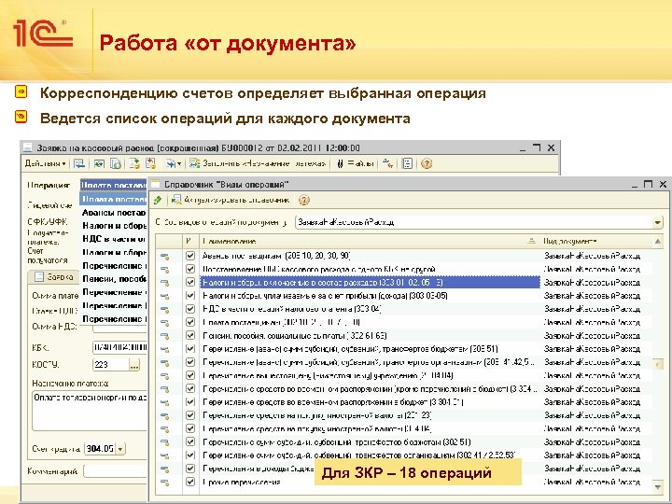This screenshot has height=504, width=672.
Task: Toggle checkbox for Перечисления в доходы бюджета row
Action: (190, 469)
